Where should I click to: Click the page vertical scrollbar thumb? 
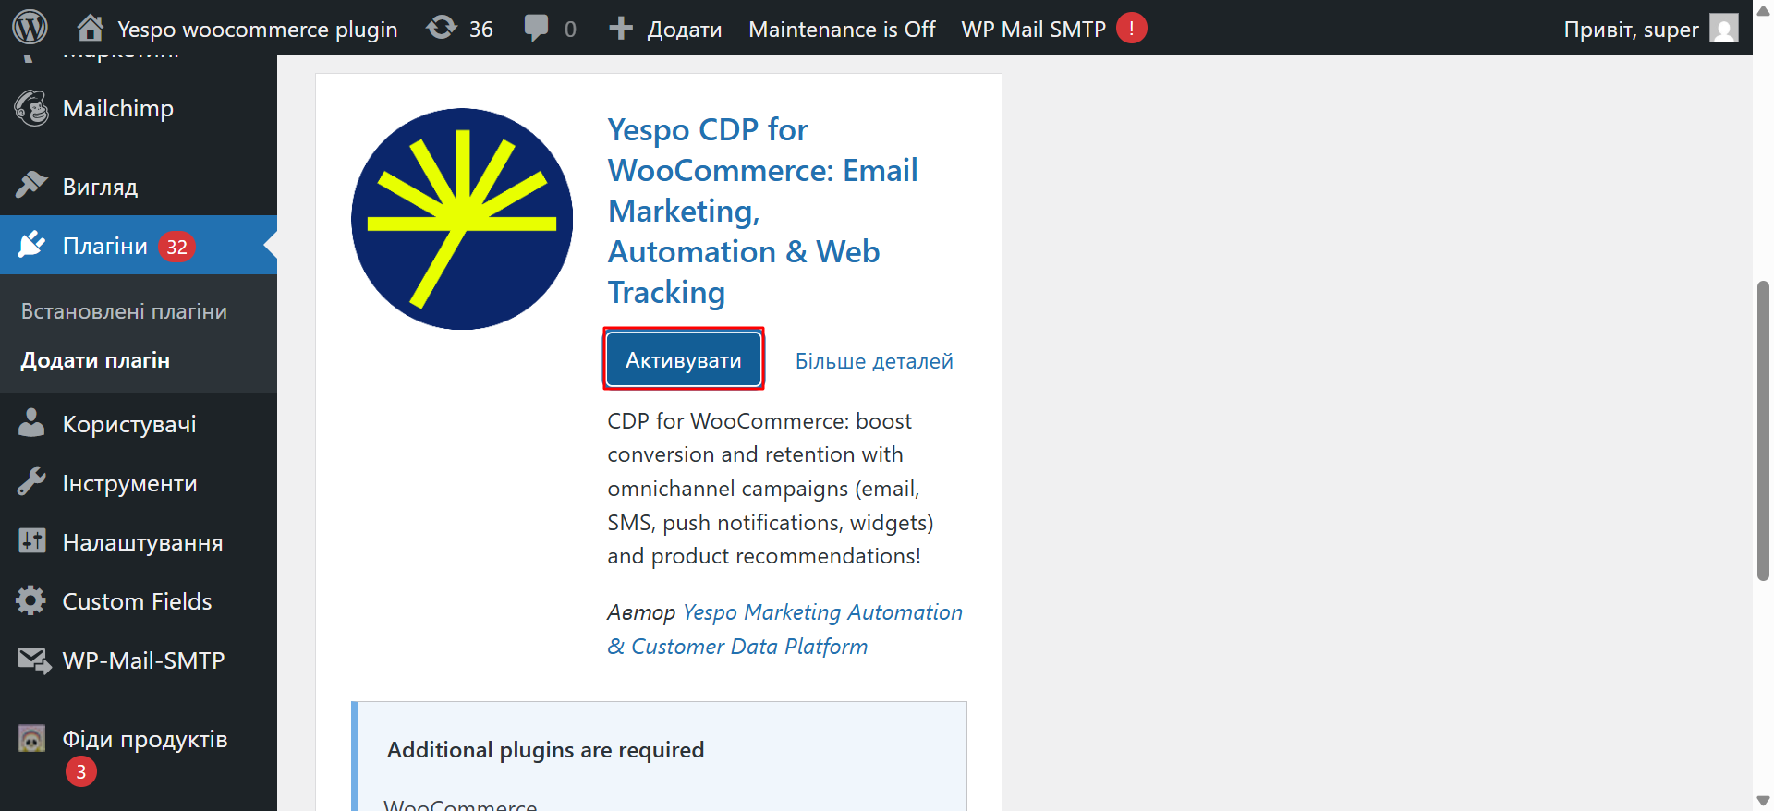click(x=1763, y=430)
